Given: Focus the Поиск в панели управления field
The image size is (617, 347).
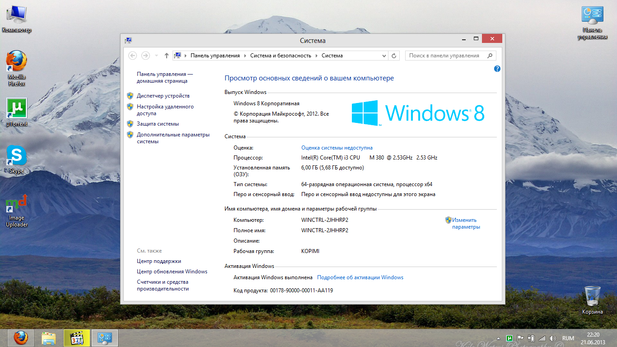Looking at the screenshot, I should (450, 56).
